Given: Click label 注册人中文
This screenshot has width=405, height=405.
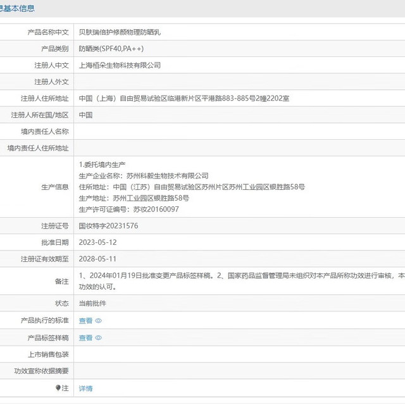Looking at the screenshot, I should (x=51, y=65).
